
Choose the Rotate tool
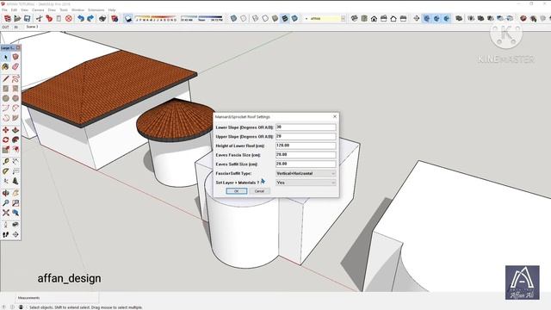point(6,139)
